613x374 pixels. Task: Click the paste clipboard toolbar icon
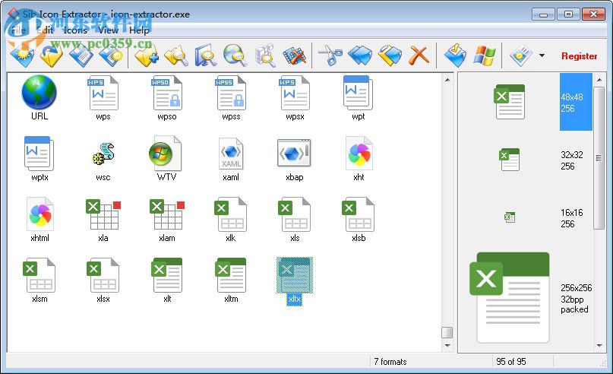(390, 55)
